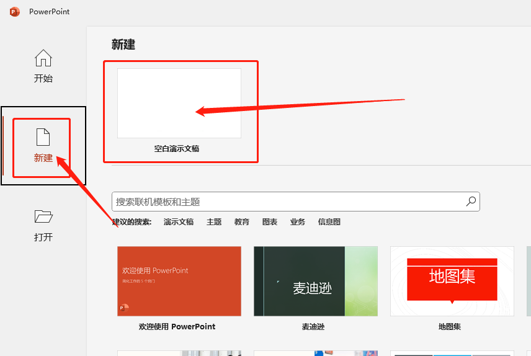The height and width of the screenshot is (356, 531).
Task: Click the 空白演示文稿 caption text
Action: (x=177, y=149)
